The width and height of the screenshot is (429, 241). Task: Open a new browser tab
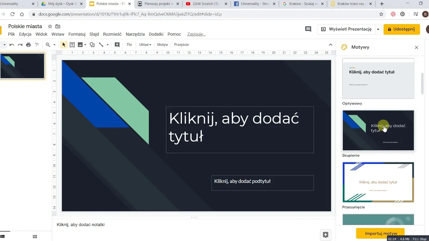click(x=382, y=4)
